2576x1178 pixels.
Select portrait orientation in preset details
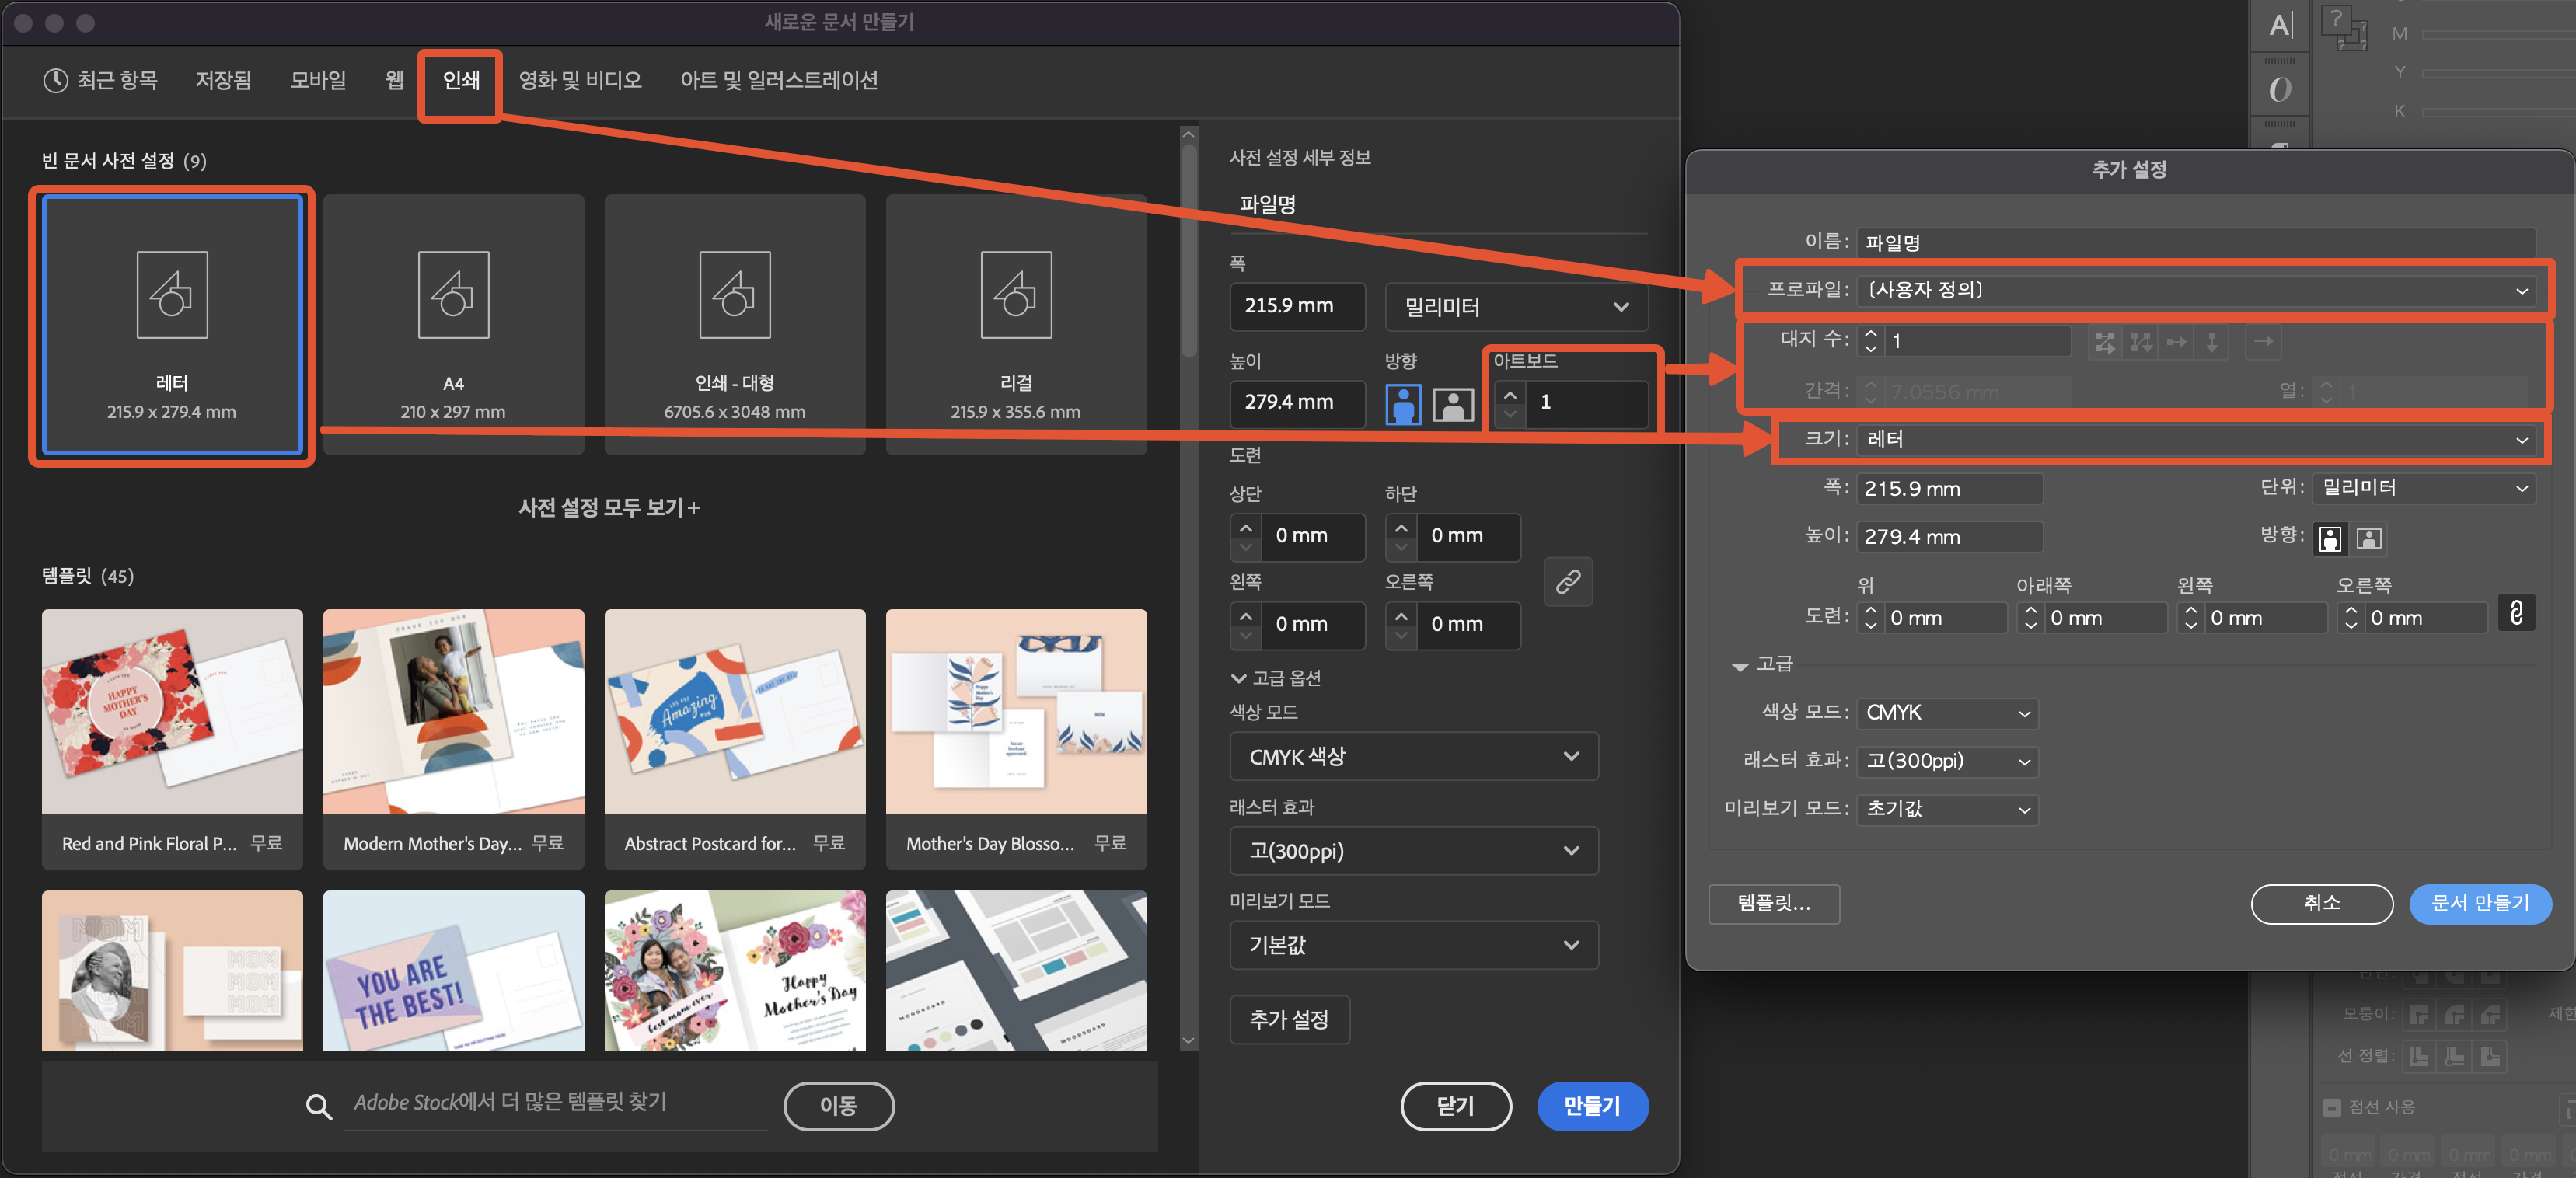point(1403,404)
